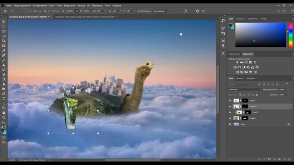This screenshot has width=294, height=165.
Task: Select the Move tool
Action: pos(4,22)
